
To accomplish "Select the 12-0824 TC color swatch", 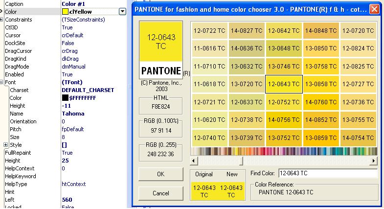I will point(358,48).
